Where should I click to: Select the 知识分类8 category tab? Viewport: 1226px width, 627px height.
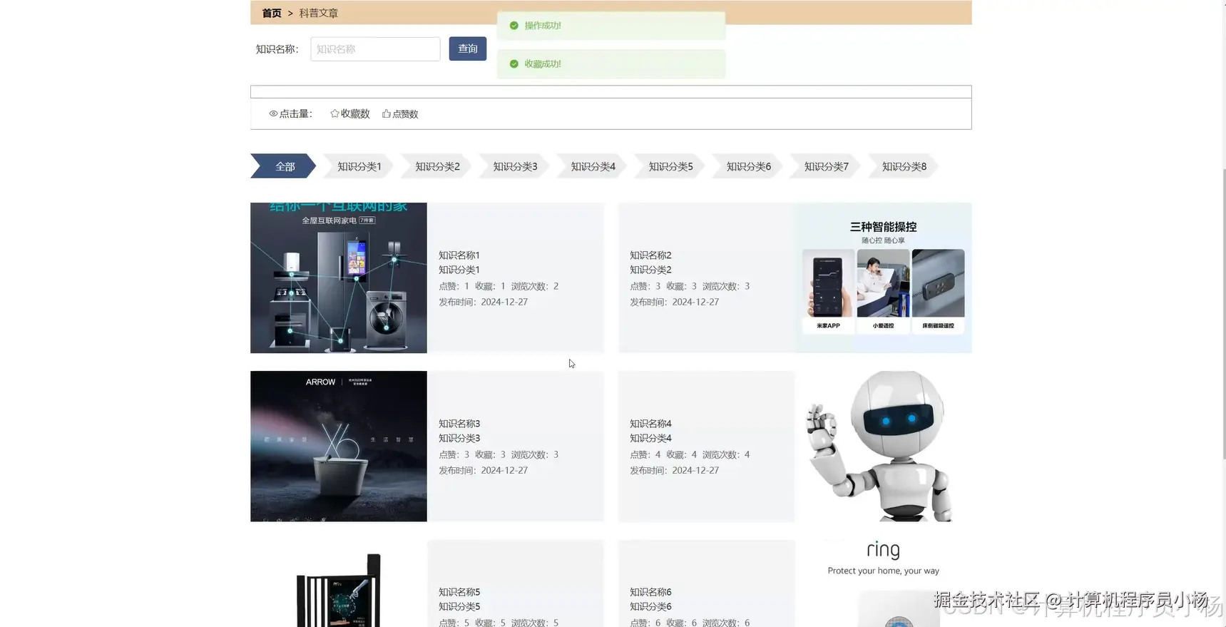[904, 166]
